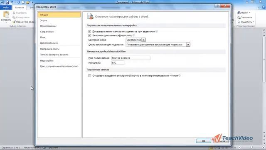Open Надстройки category

point(59,60)
